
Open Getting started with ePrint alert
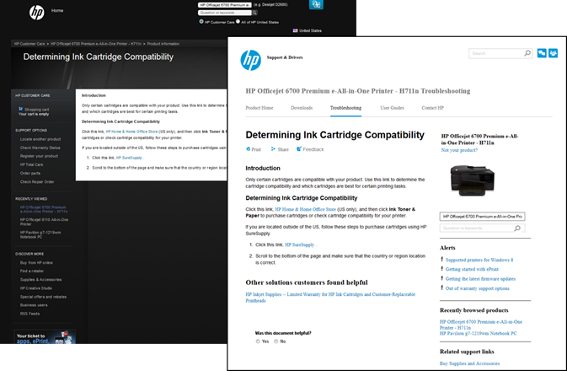pyautogui.click(x=472, y=269)
